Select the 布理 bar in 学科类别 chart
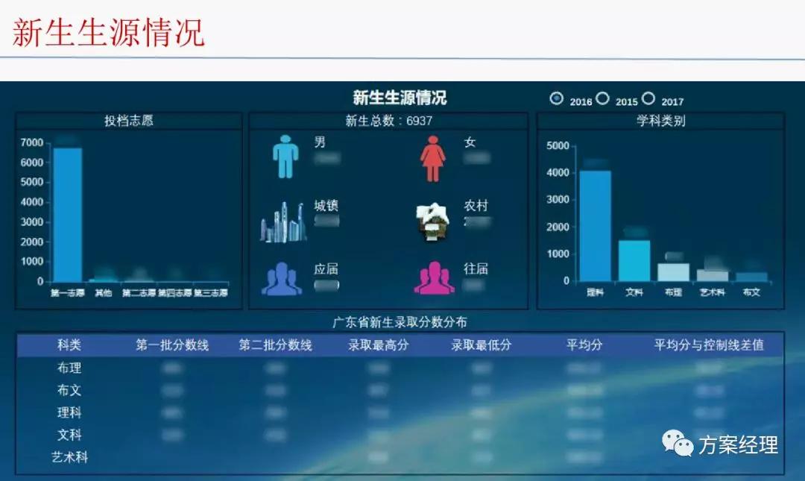805x481 pixels. tap(674, 272)
